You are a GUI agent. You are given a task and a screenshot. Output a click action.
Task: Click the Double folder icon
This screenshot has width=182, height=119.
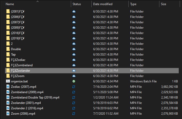pyautogui.click(x=8, y=49)
